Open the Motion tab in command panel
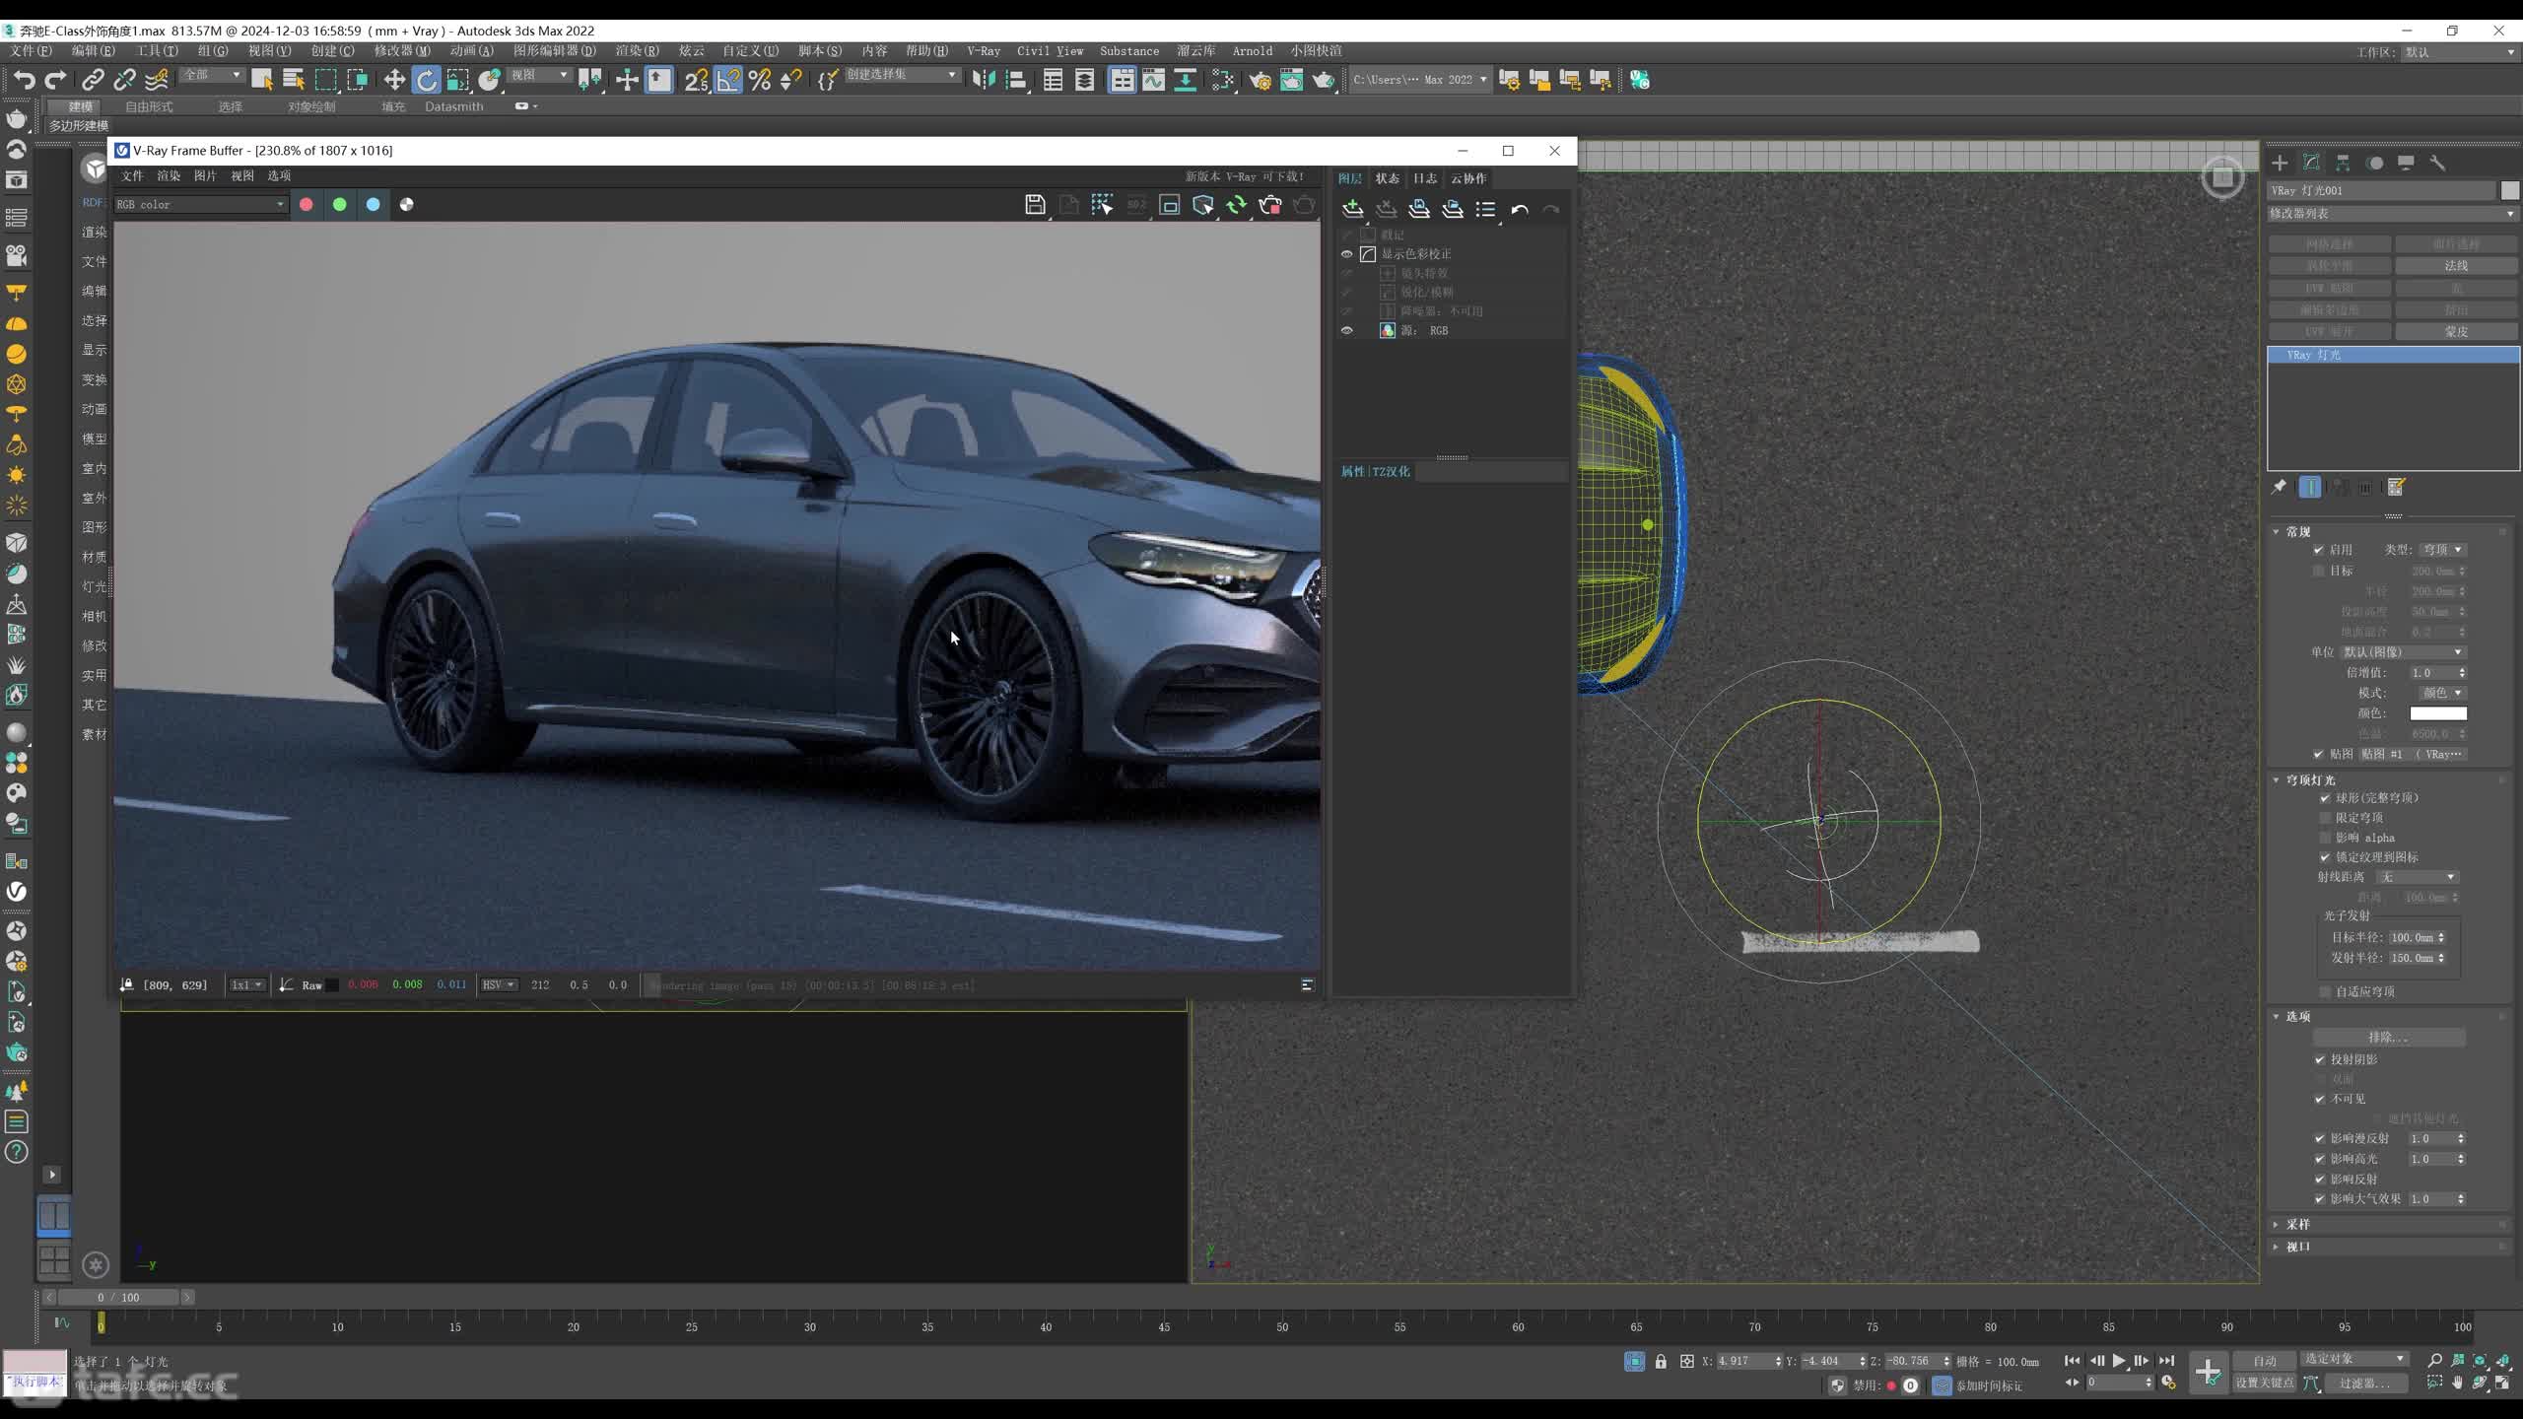2523x1419 pixels. point(2375,163)
